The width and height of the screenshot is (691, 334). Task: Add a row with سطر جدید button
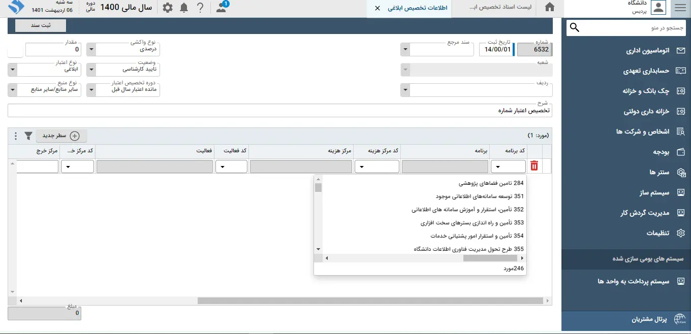coord(61,136)
